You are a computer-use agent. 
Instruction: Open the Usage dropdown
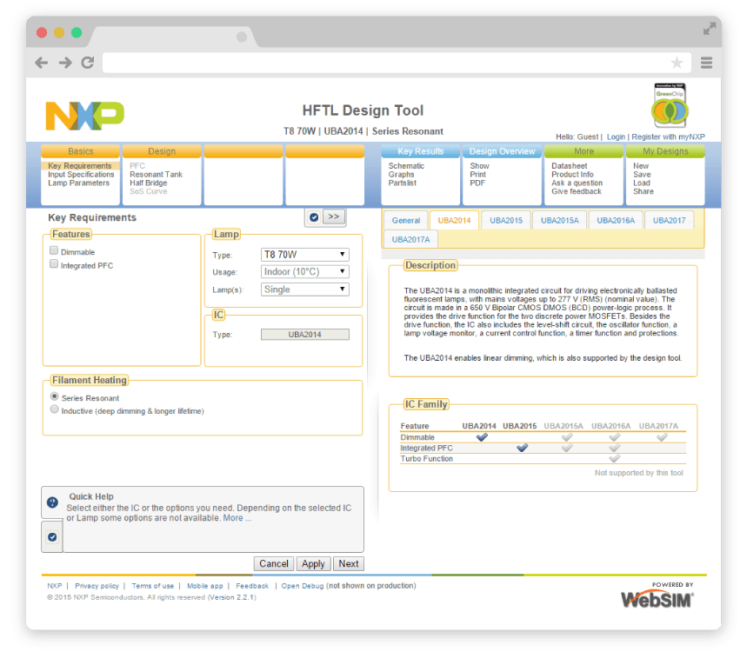point(305,271)
